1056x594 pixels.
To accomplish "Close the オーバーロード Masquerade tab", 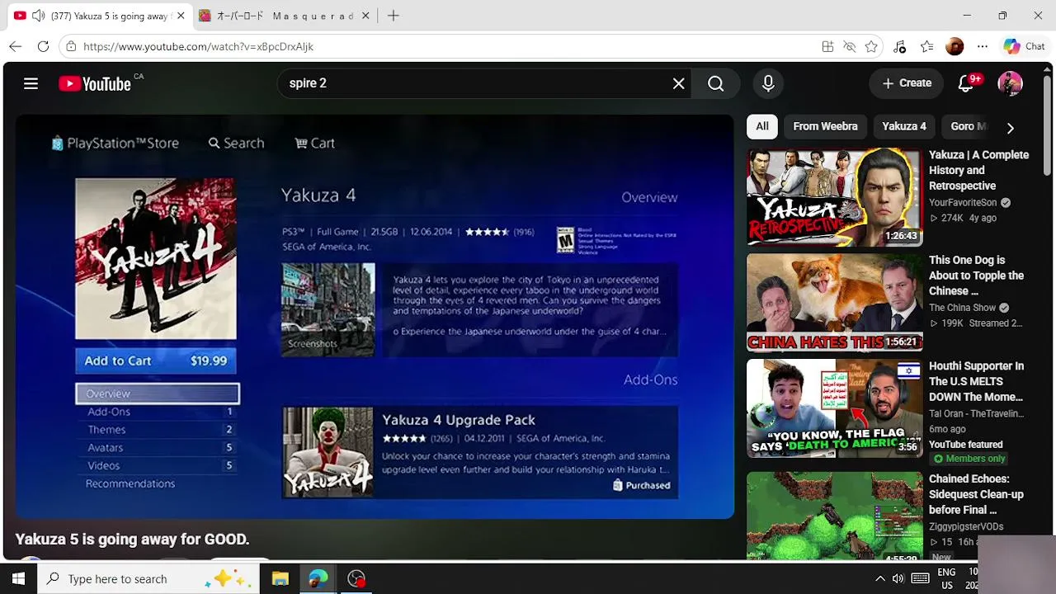I will [365, 16].
